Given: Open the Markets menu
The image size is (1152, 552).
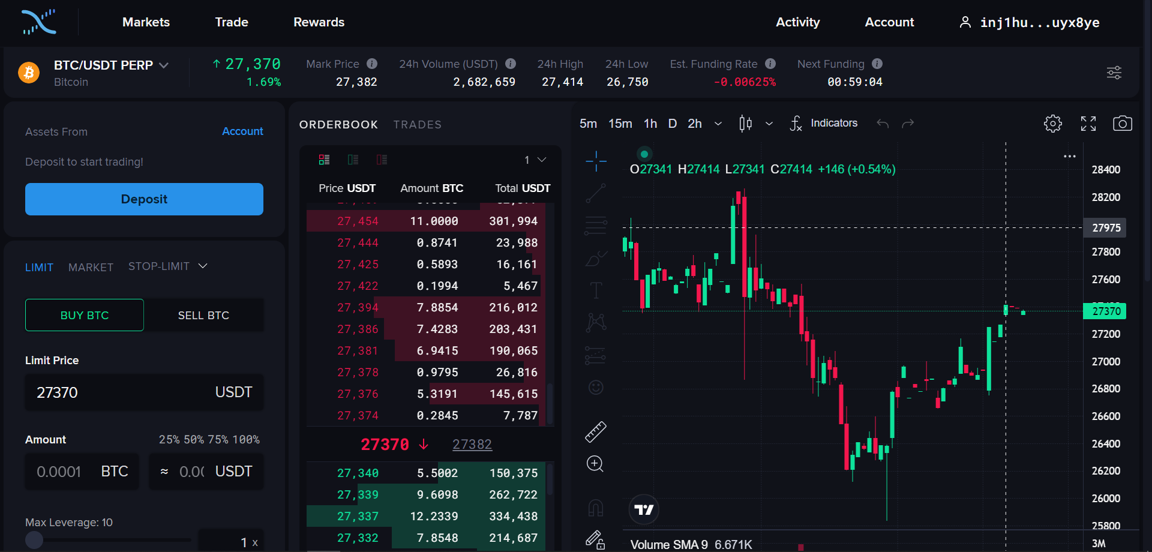Looking at the screenshot, I should [x=146, y=22].
